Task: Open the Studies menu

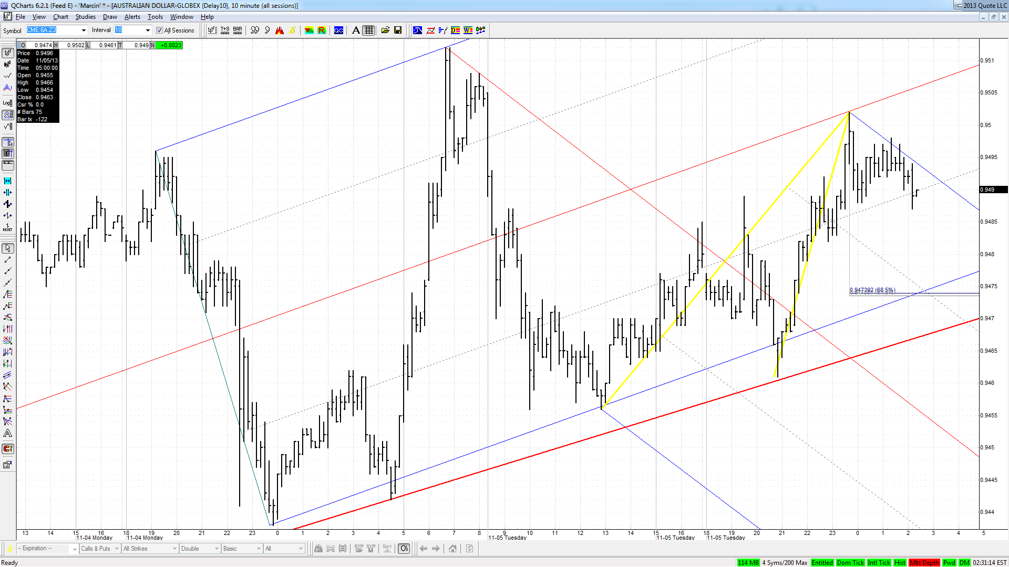Action: pyautogui.click(x=85, y=17)
